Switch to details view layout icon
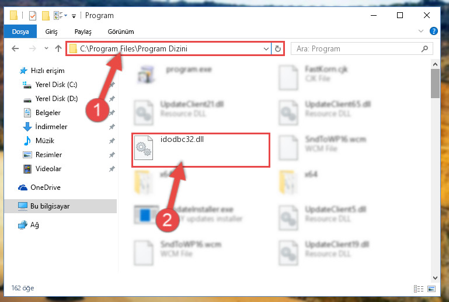 [x=419, y=289]
